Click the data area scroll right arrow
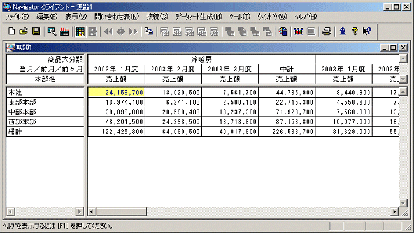 click(x=394, y=211)
